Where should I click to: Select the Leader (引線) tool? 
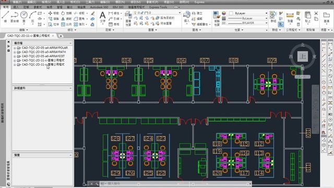tap(114, 19)
